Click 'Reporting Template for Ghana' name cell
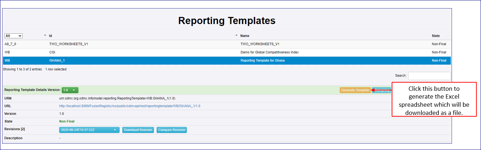481x150 pixels. pyautogui.click(x=262, y=60)
